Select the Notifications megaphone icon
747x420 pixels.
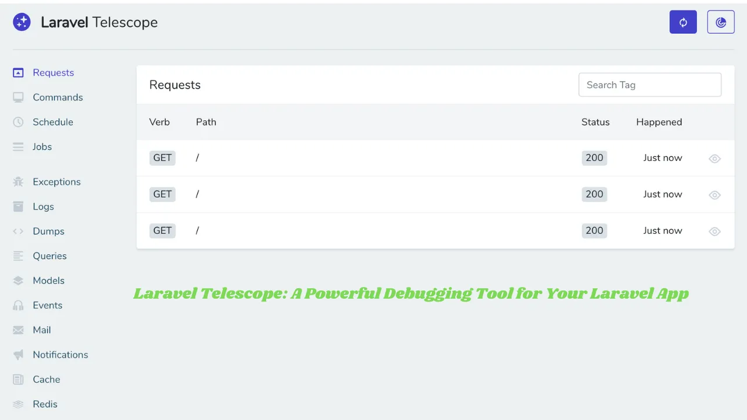[18, 355]
